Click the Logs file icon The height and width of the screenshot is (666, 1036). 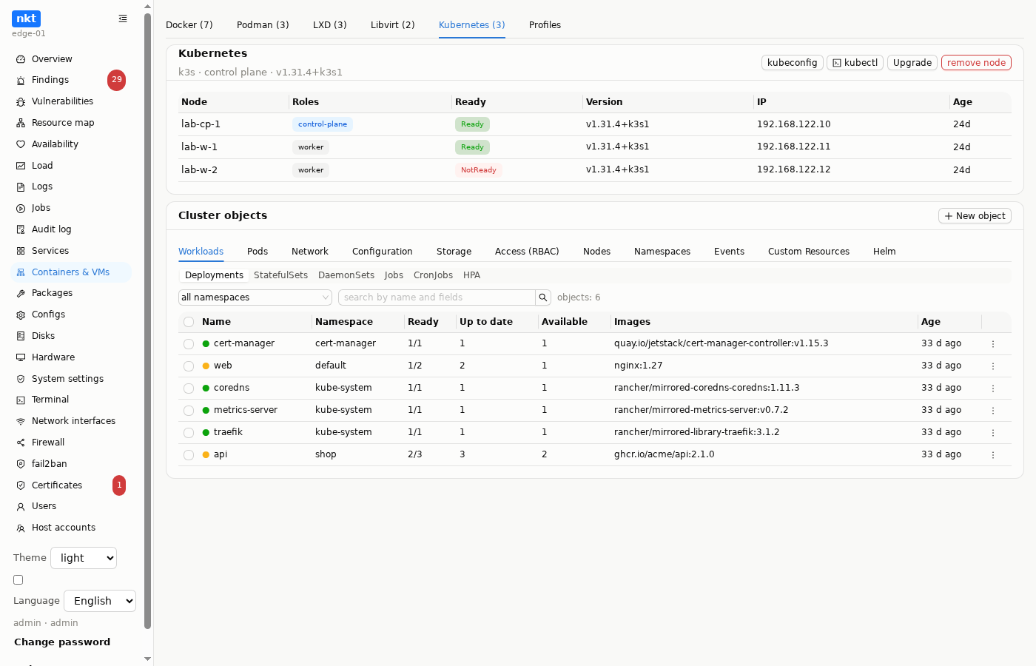(21, 186)
